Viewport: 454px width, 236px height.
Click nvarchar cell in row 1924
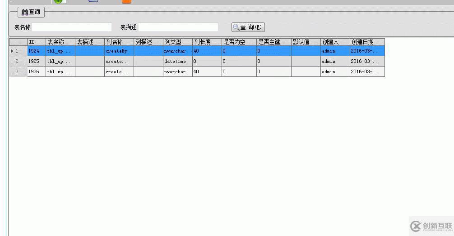[x=178, y=51]
